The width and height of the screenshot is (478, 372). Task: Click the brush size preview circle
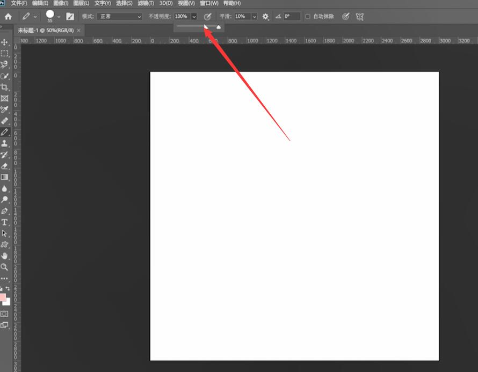pos(50,14)
